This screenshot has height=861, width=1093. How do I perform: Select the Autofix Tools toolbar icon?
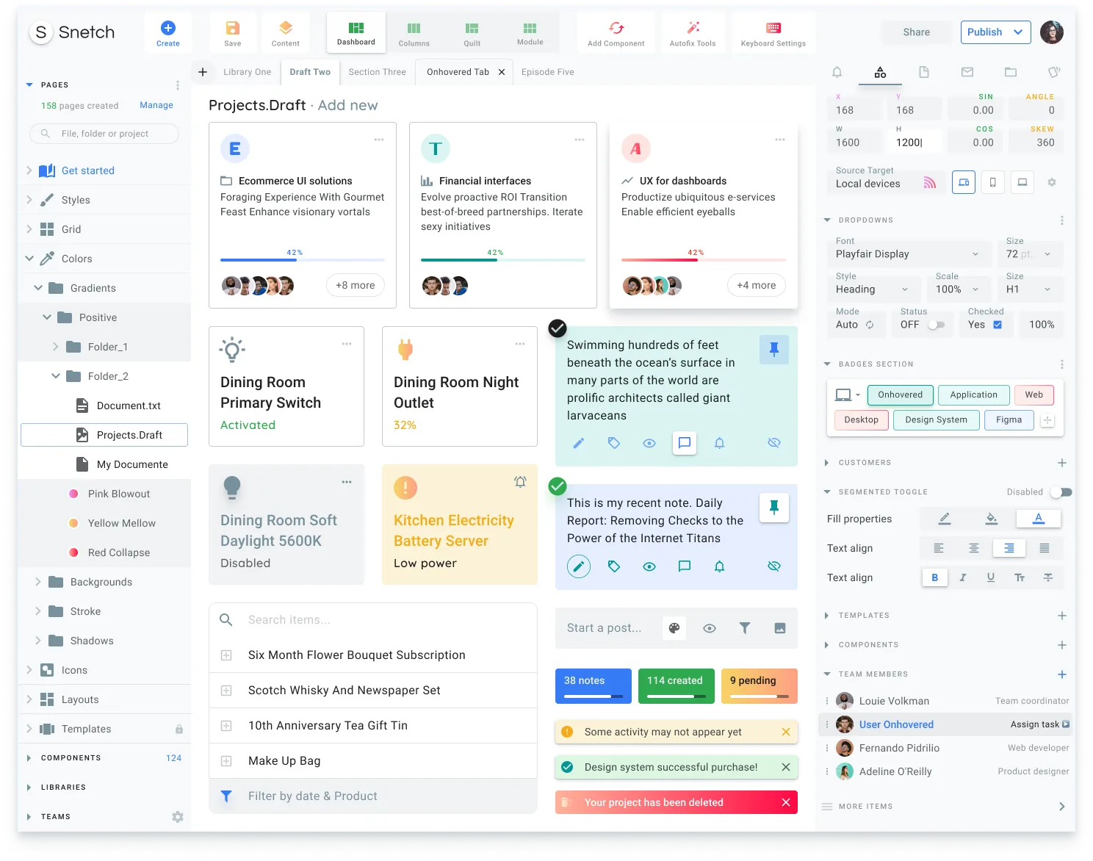pyautogui.click(x=693, y=32)
